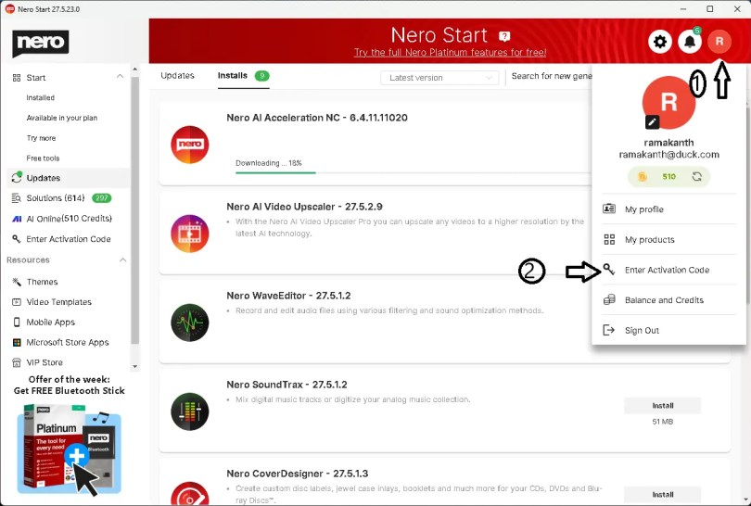The height and width of the screenshot is (506, 751).
Task: Open Available in your plan
Action: 62,118
